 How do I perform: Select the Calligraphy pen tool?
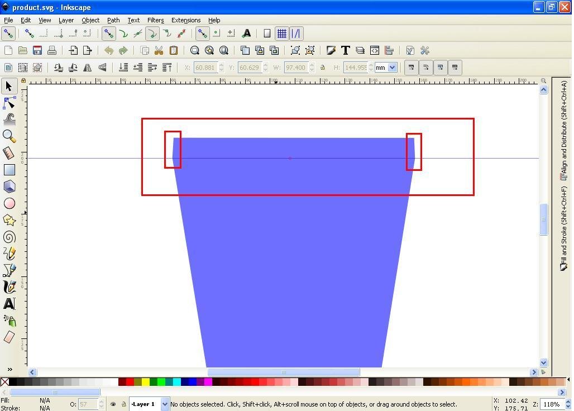coord(9,287)
